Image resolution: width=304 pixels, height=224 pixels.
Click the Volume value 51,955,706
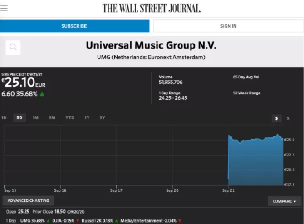pos(171,82)
